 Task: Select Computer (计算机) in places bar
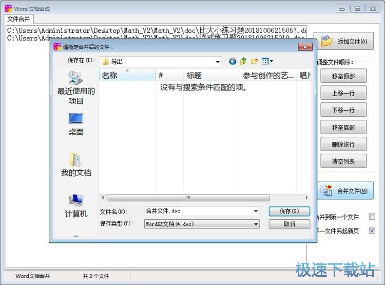click(x=76, y=206)
